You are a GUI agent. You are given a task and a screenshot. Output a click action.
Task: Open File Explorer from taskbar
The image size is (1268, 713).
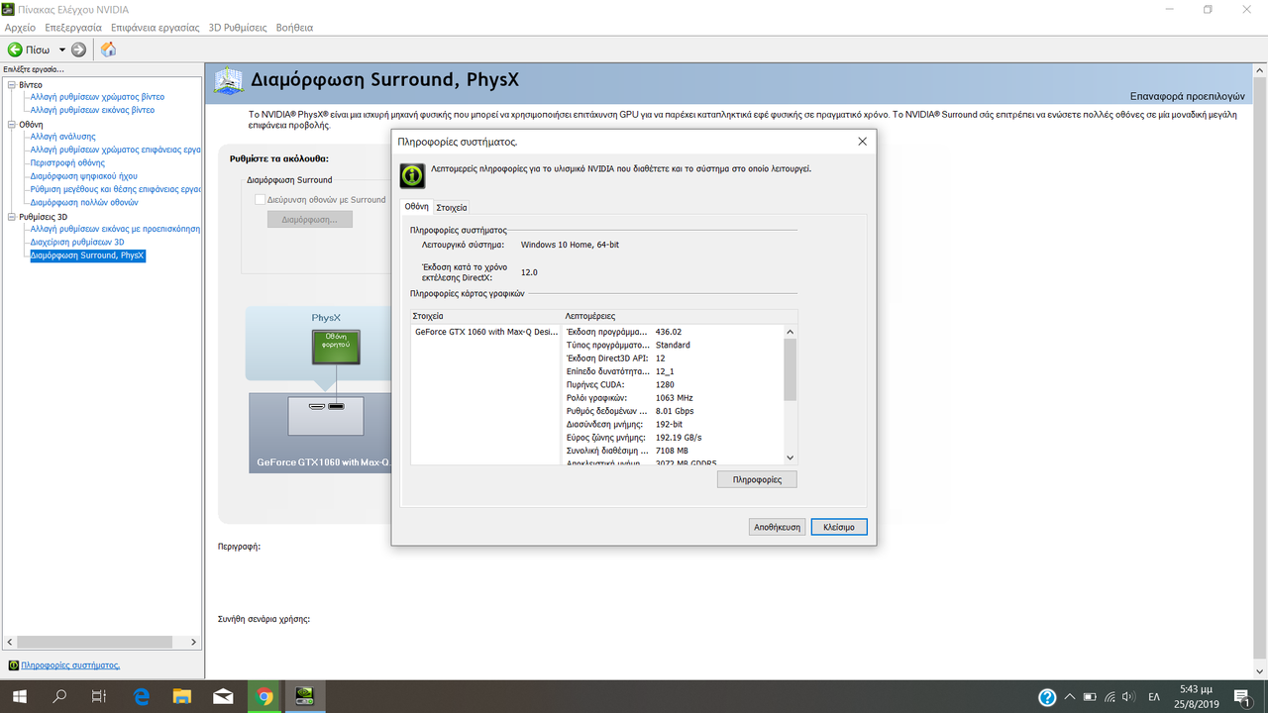pyautogui.click(x=181, y=697)
